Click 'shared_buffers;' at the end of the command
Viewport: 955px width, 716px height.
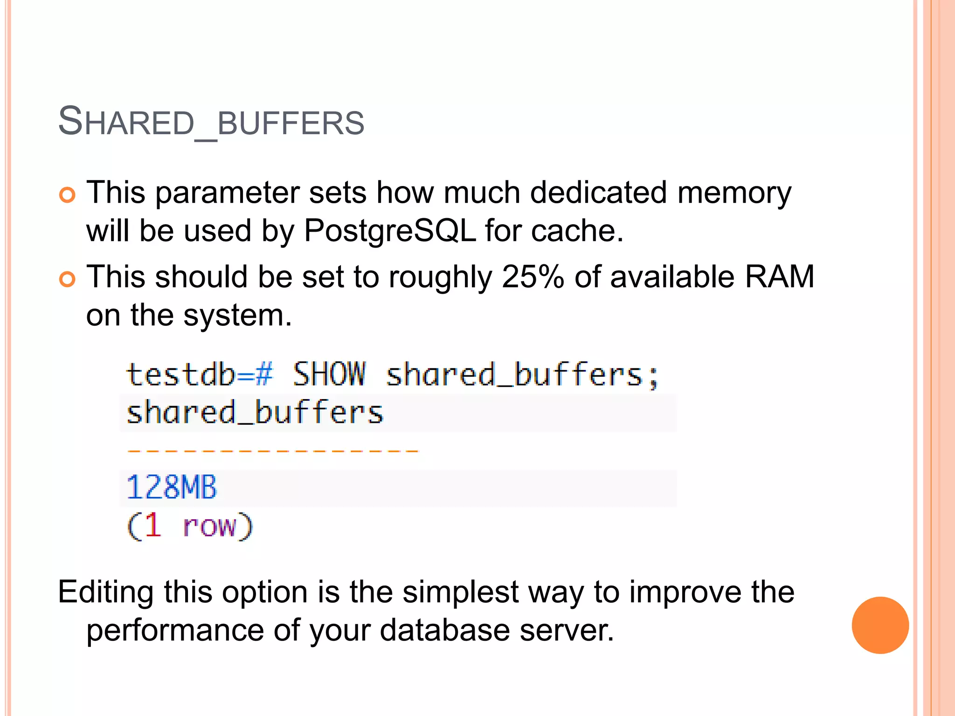click(x=522, y=375)
